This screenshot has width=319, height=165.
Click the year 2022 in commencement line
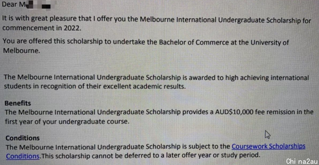pyautogui.click(x=72, y=28)
